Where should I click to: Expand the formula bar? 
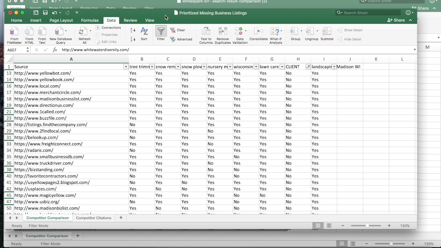click(x=414, y=50)
